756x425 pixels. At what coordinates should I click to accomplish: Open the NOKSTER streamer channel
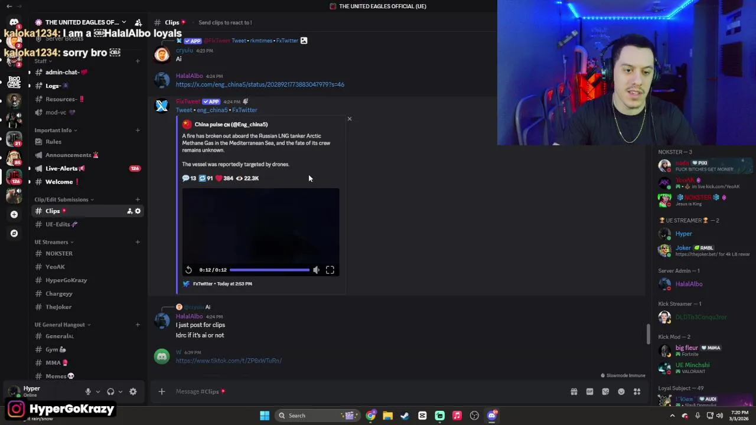coord(87,253)
